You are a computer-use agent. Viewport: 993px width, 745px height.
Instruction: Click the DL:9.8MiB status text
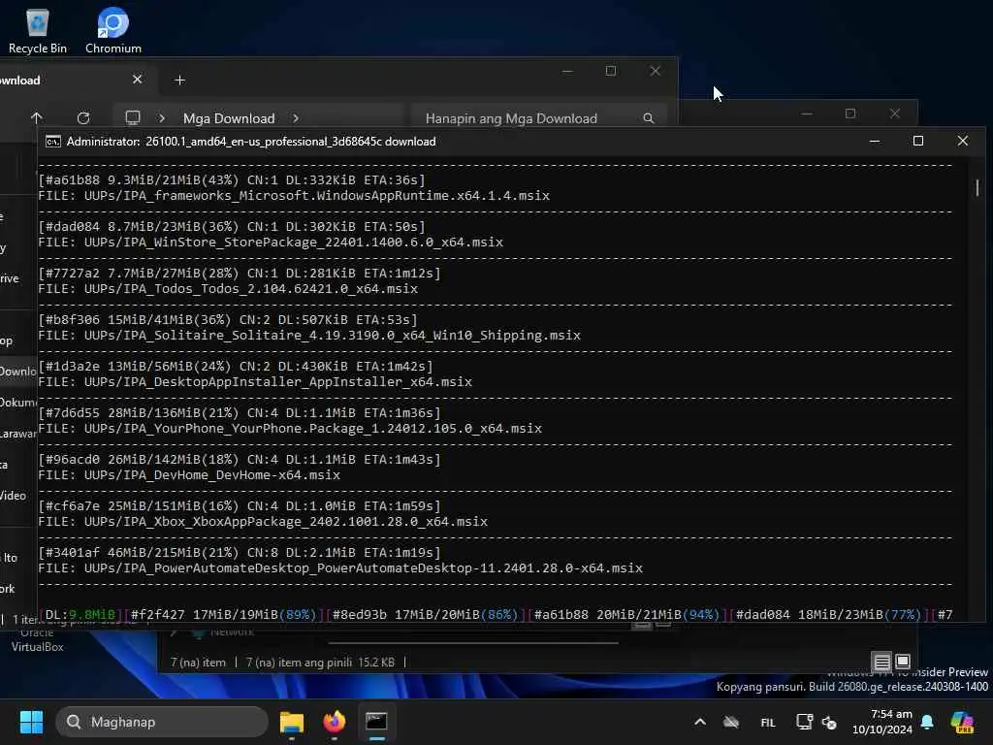click(x=80, y=614)
